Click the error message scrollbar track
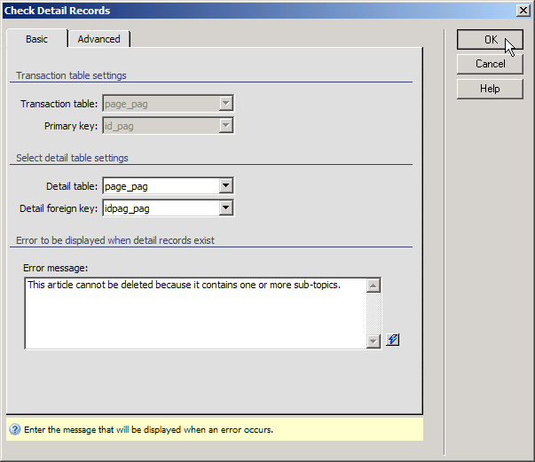Viewport: 535px width, 462px height. pos(374,313)
